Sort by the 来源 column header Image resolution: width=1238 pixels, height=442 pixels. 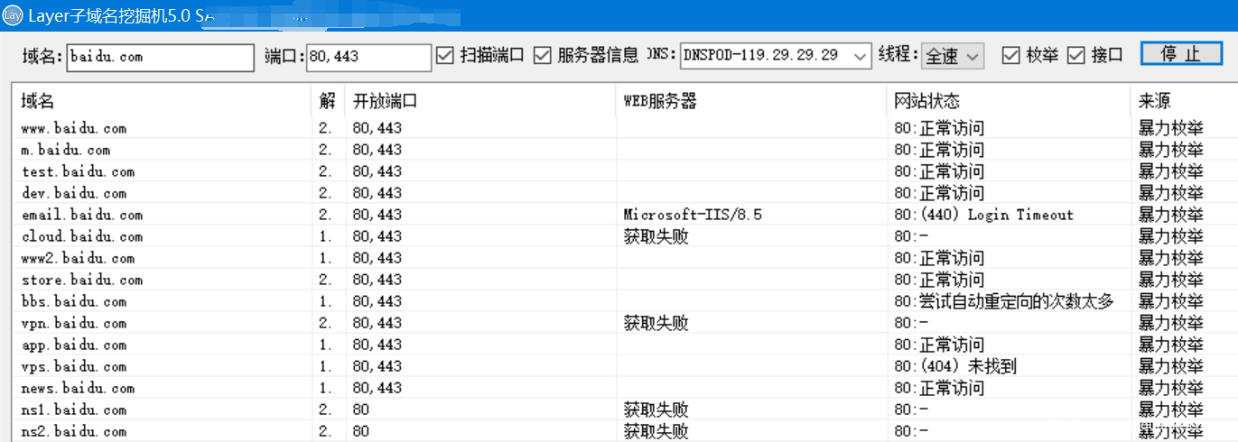(x=1184, y=101)
